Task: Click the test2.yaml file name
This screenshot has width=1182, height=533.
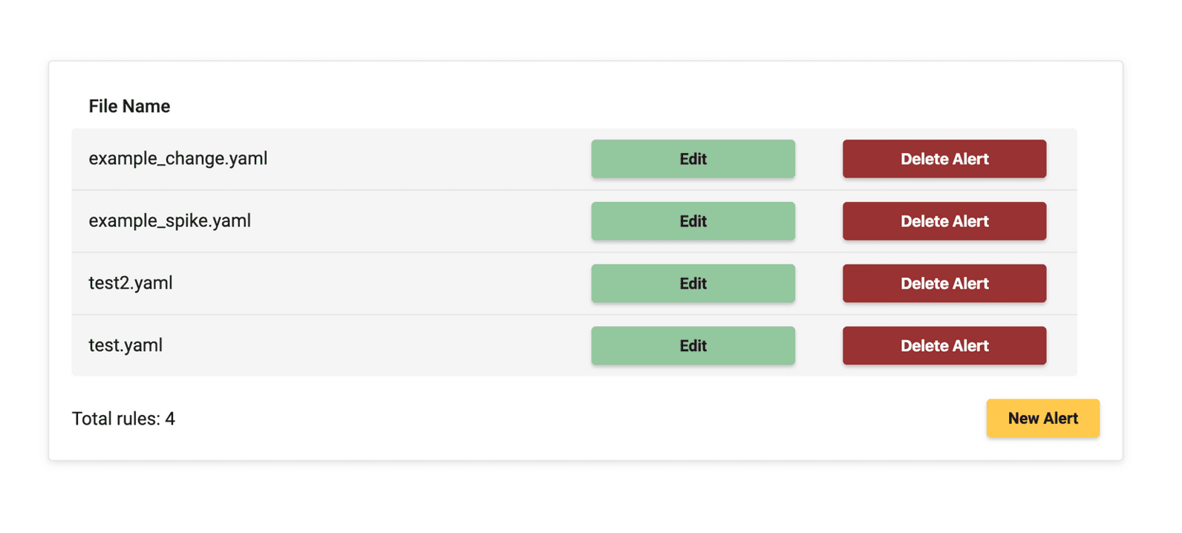Action: coord(131,284)
